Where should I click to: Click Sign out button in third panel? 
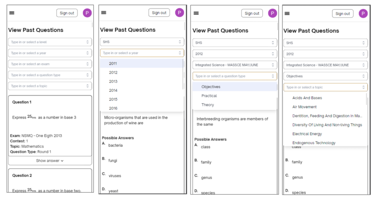pos(252,13)
